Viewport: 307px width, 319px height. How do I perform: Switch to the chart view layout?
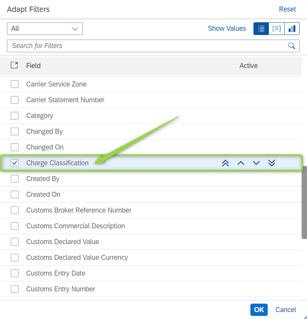coord(292,28)
